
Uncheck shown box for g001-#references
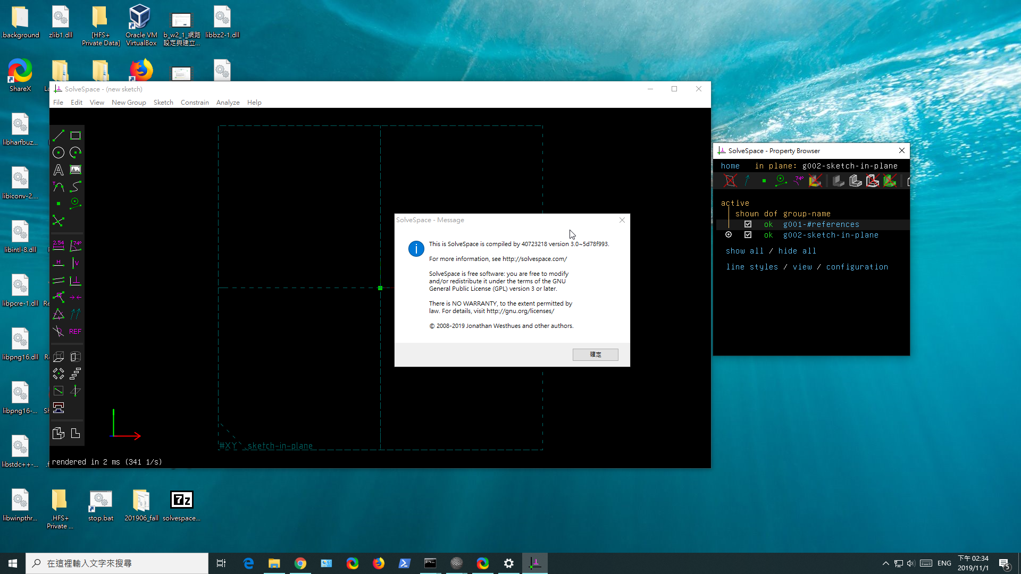[x=748, y=224]
